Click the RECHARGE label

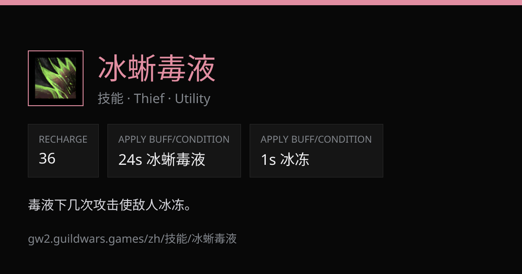click(x=63, y=140)
